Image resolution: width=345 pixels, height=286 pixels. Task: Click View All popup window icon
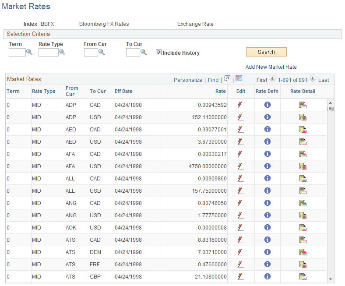pos(227,78)
